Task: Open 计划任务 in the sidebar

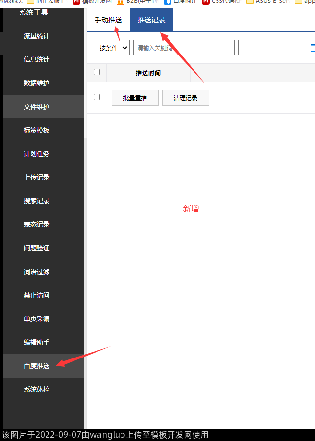Action: pyautogui.click(x=37, y=154)
